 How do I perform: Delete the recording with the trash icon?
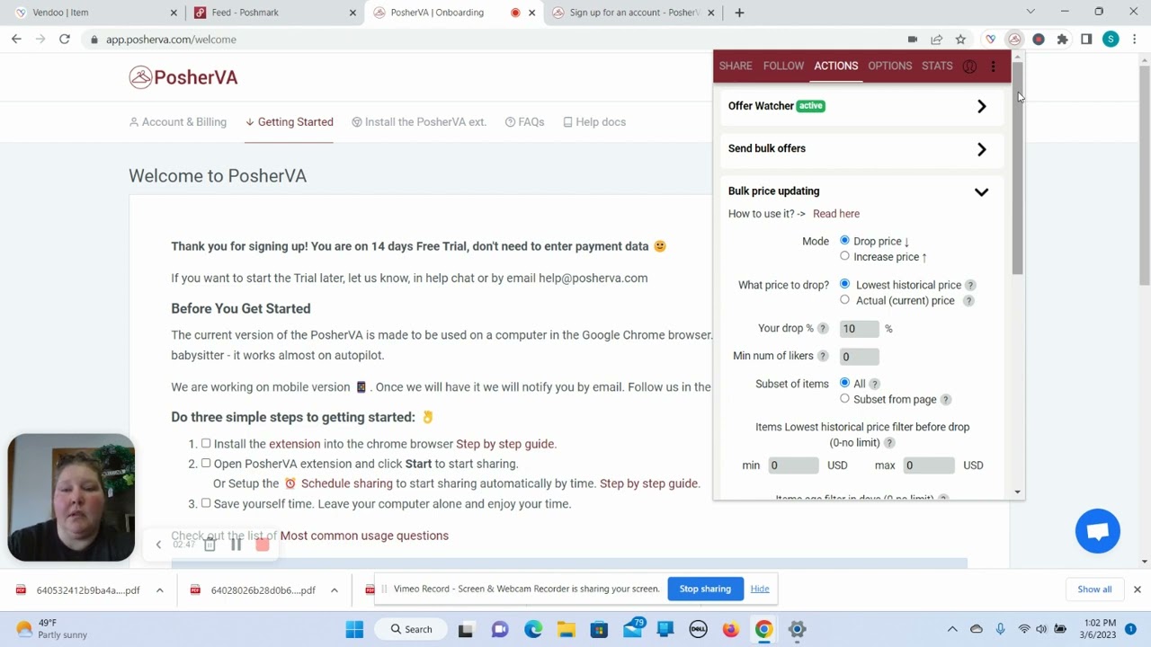pyautogui.click(x=210, y=545)
